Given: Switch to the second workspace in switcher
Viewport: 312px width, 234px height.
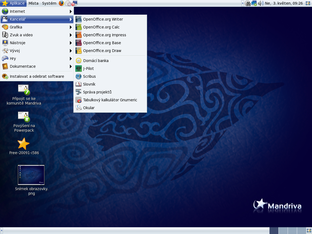Looking at the screenshot, I should 283,231.
